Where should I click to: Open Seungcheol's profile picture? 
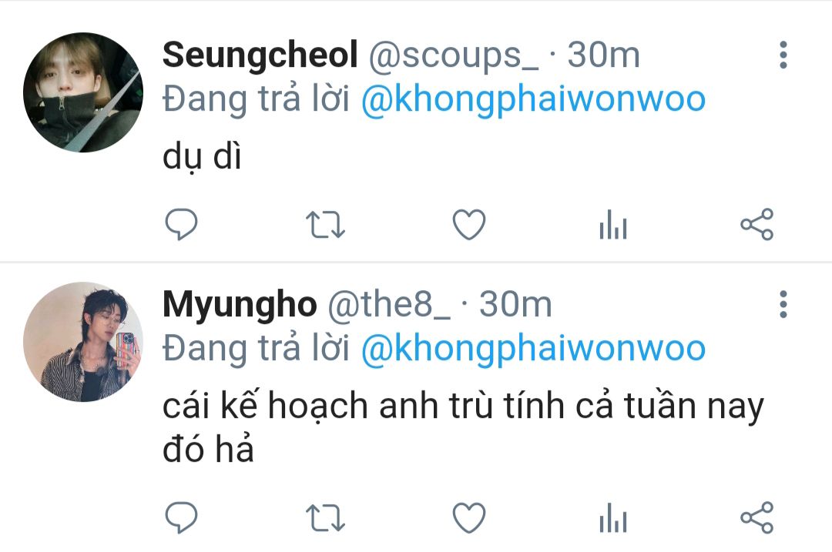click(83, 92)
